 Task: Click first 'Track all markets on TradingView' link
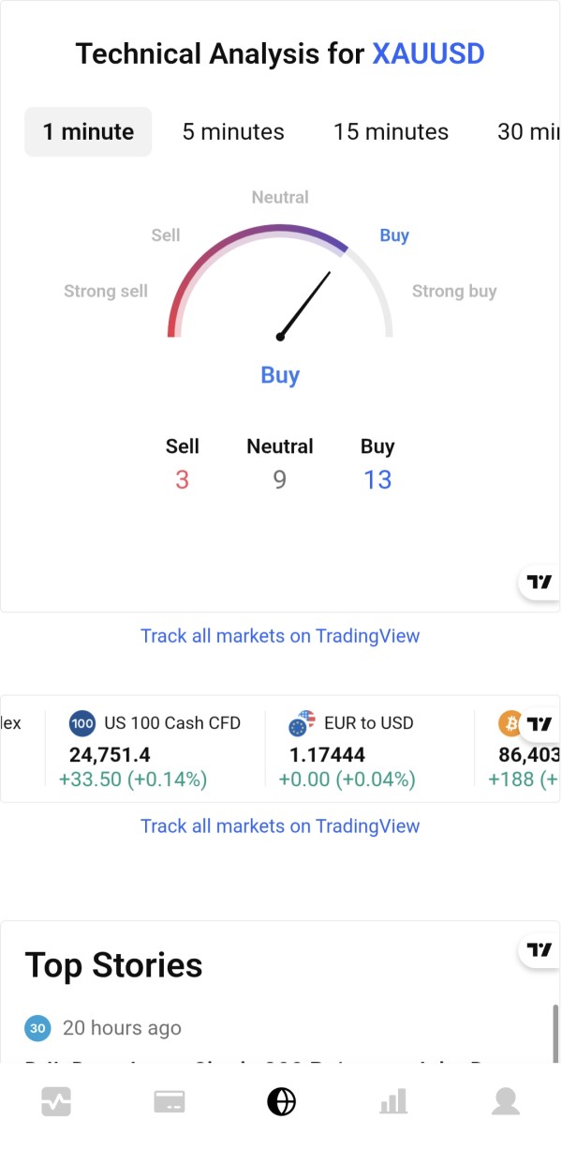click(280, 636)
